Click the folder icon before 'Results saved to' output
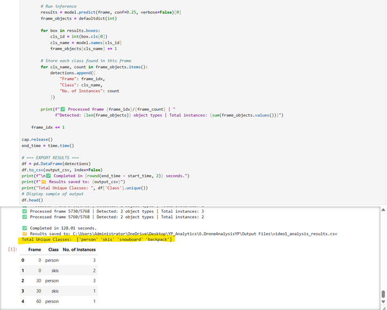This screenshot has height=310, width=387. 24,234
